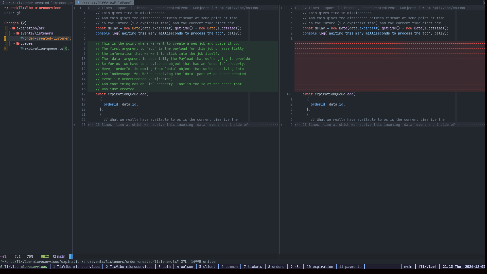Click the expiration/src folder icon
The width and height of the screenshot is (487, 274).
click(14, 28)
